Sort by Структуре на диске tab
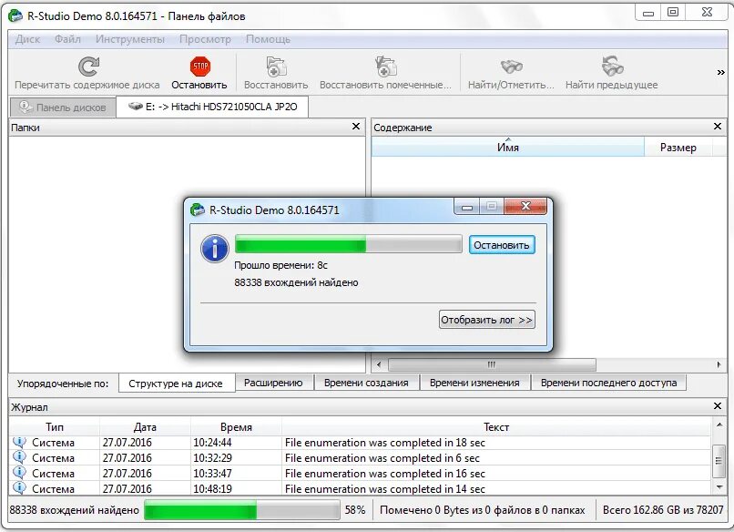 [176, 384]
